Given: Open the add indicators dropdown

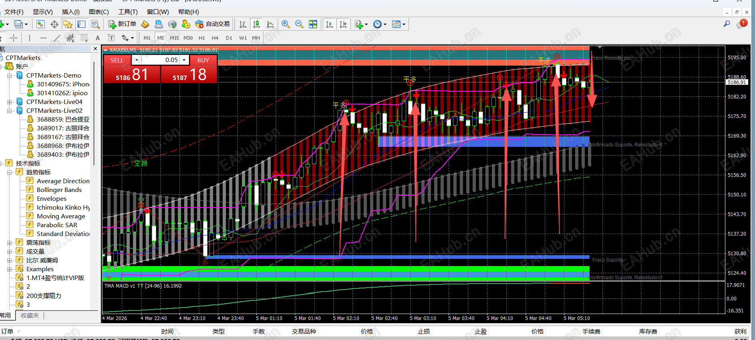Looking at the screenshot, I should pyautogui.click(x=361, y=24).
